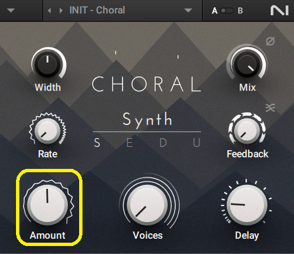This screenshot has height=254, width=294.
Task: Click the Feedback label
Action: tap(247, 154)
